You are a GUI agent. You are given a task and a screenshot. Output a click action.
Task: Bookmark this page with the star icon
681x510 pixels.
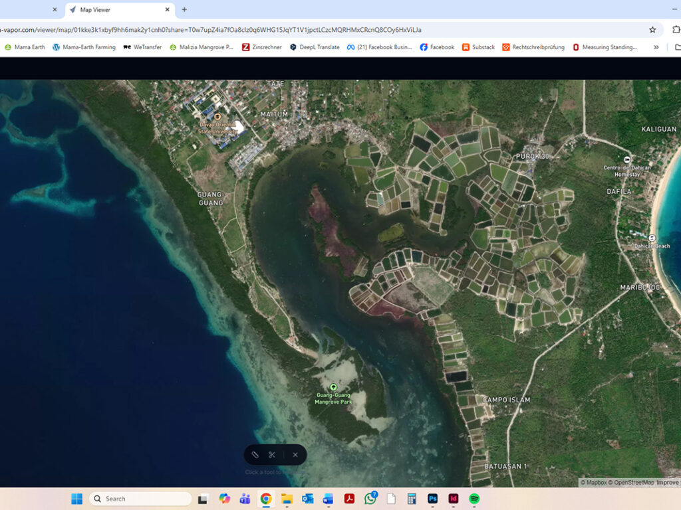(652, 30)
